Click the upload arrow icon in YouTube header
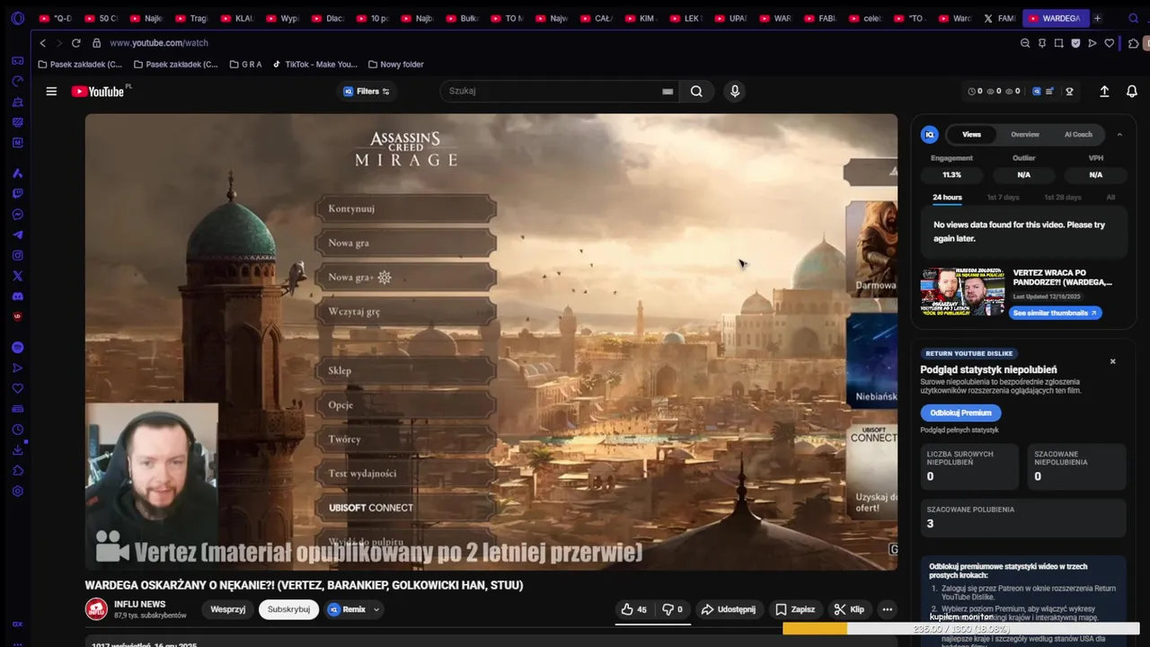The image size is (1150, 647). point(1104,91)
